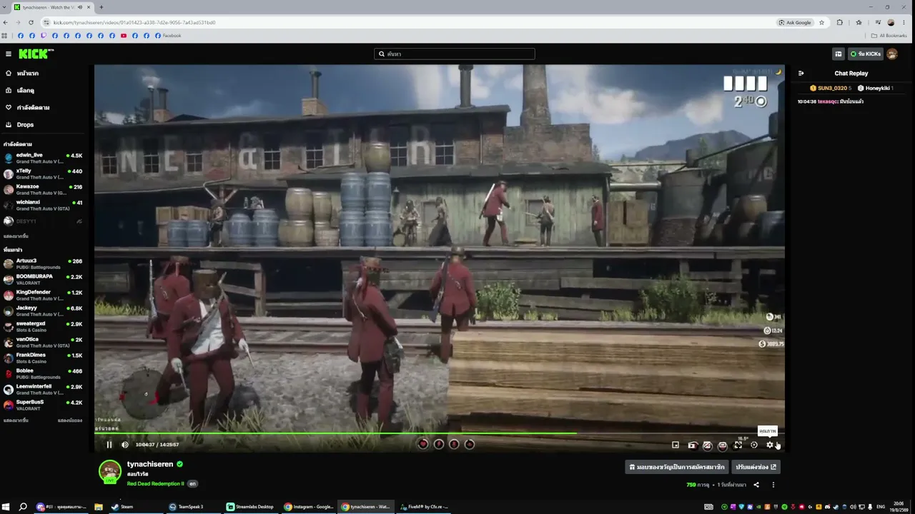
Task: Open the user profile avatar menu
Action: tap(892, 54)
